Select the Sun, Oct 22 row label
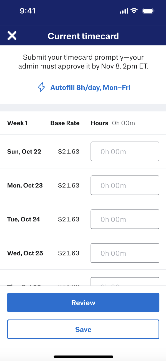This screenshot has width=166, height=361. (x=24, y=152)
